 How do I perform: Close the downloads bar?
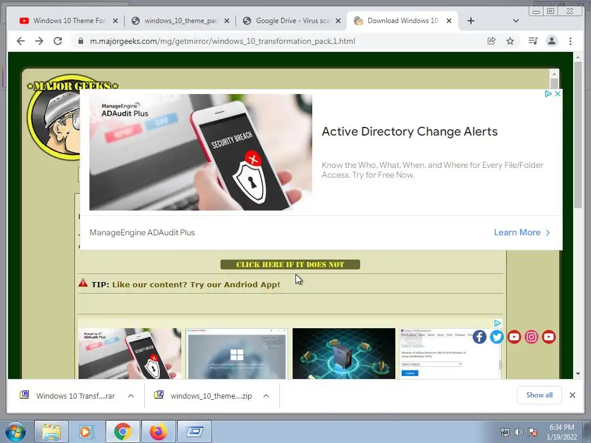(573, 395)
